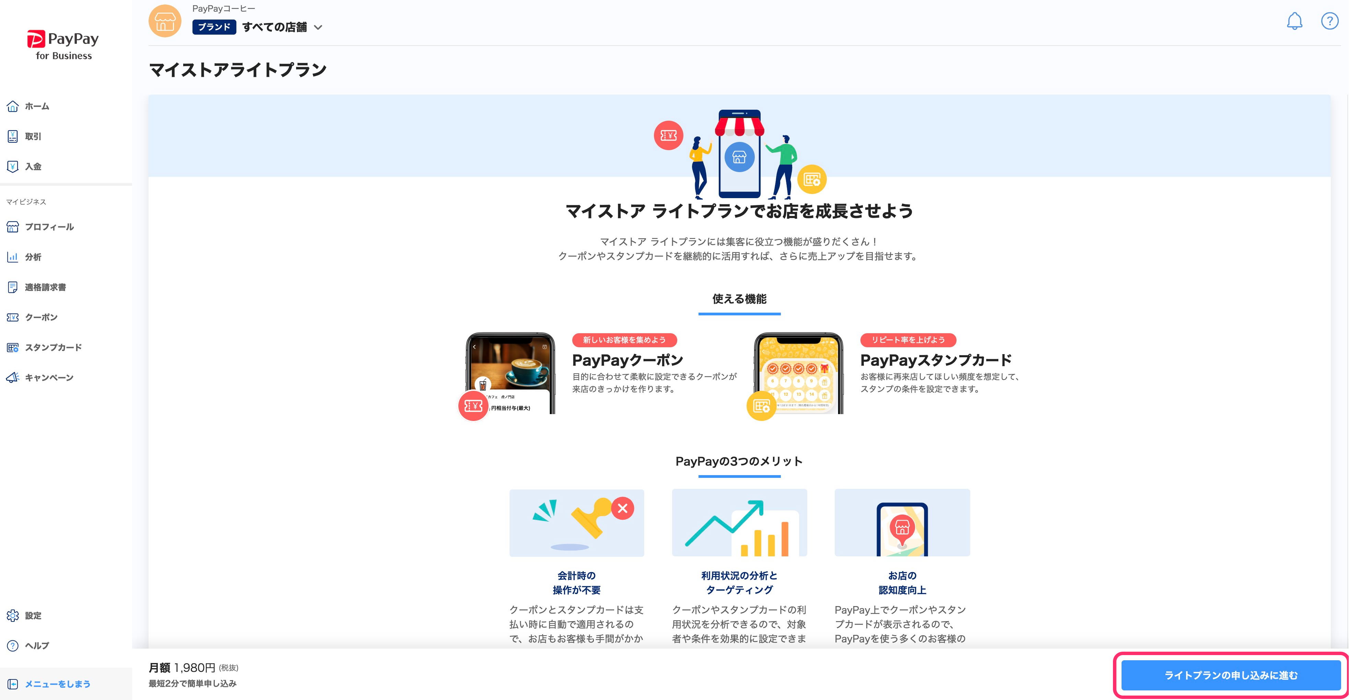Click the 分析 bar chart icon
Image resolution: width=1349 pixels, height=700 pixels.
click(13, 257)
